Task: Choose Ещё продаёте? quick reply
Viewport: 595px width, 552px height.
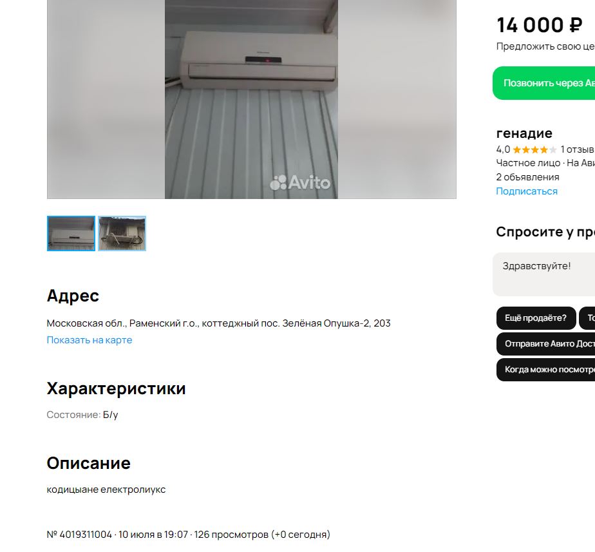Action: [536, 318]
